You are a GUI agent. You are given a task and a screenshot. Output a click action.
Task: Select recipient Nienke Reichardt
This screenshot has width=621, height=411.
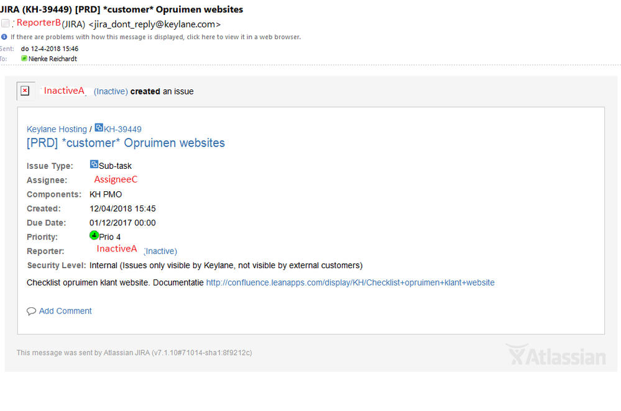click(x=53, y=58)
